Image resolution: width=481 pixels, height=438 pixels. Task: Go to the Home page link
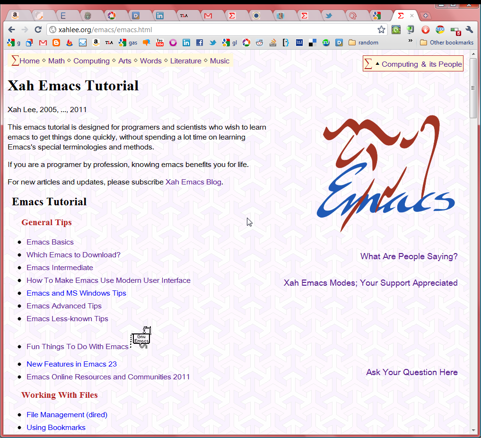pos(29,61)
